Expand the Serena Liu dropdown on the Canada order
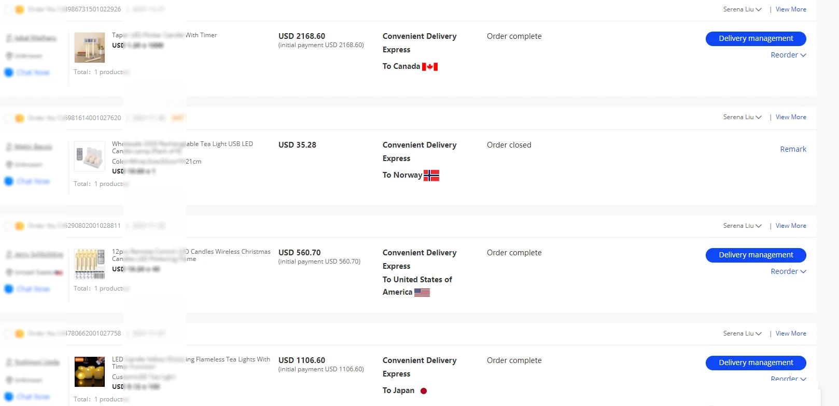 [743, 9]
